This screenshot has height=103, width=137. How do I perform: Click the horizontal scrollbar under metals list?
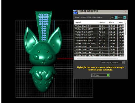point(98,58)
